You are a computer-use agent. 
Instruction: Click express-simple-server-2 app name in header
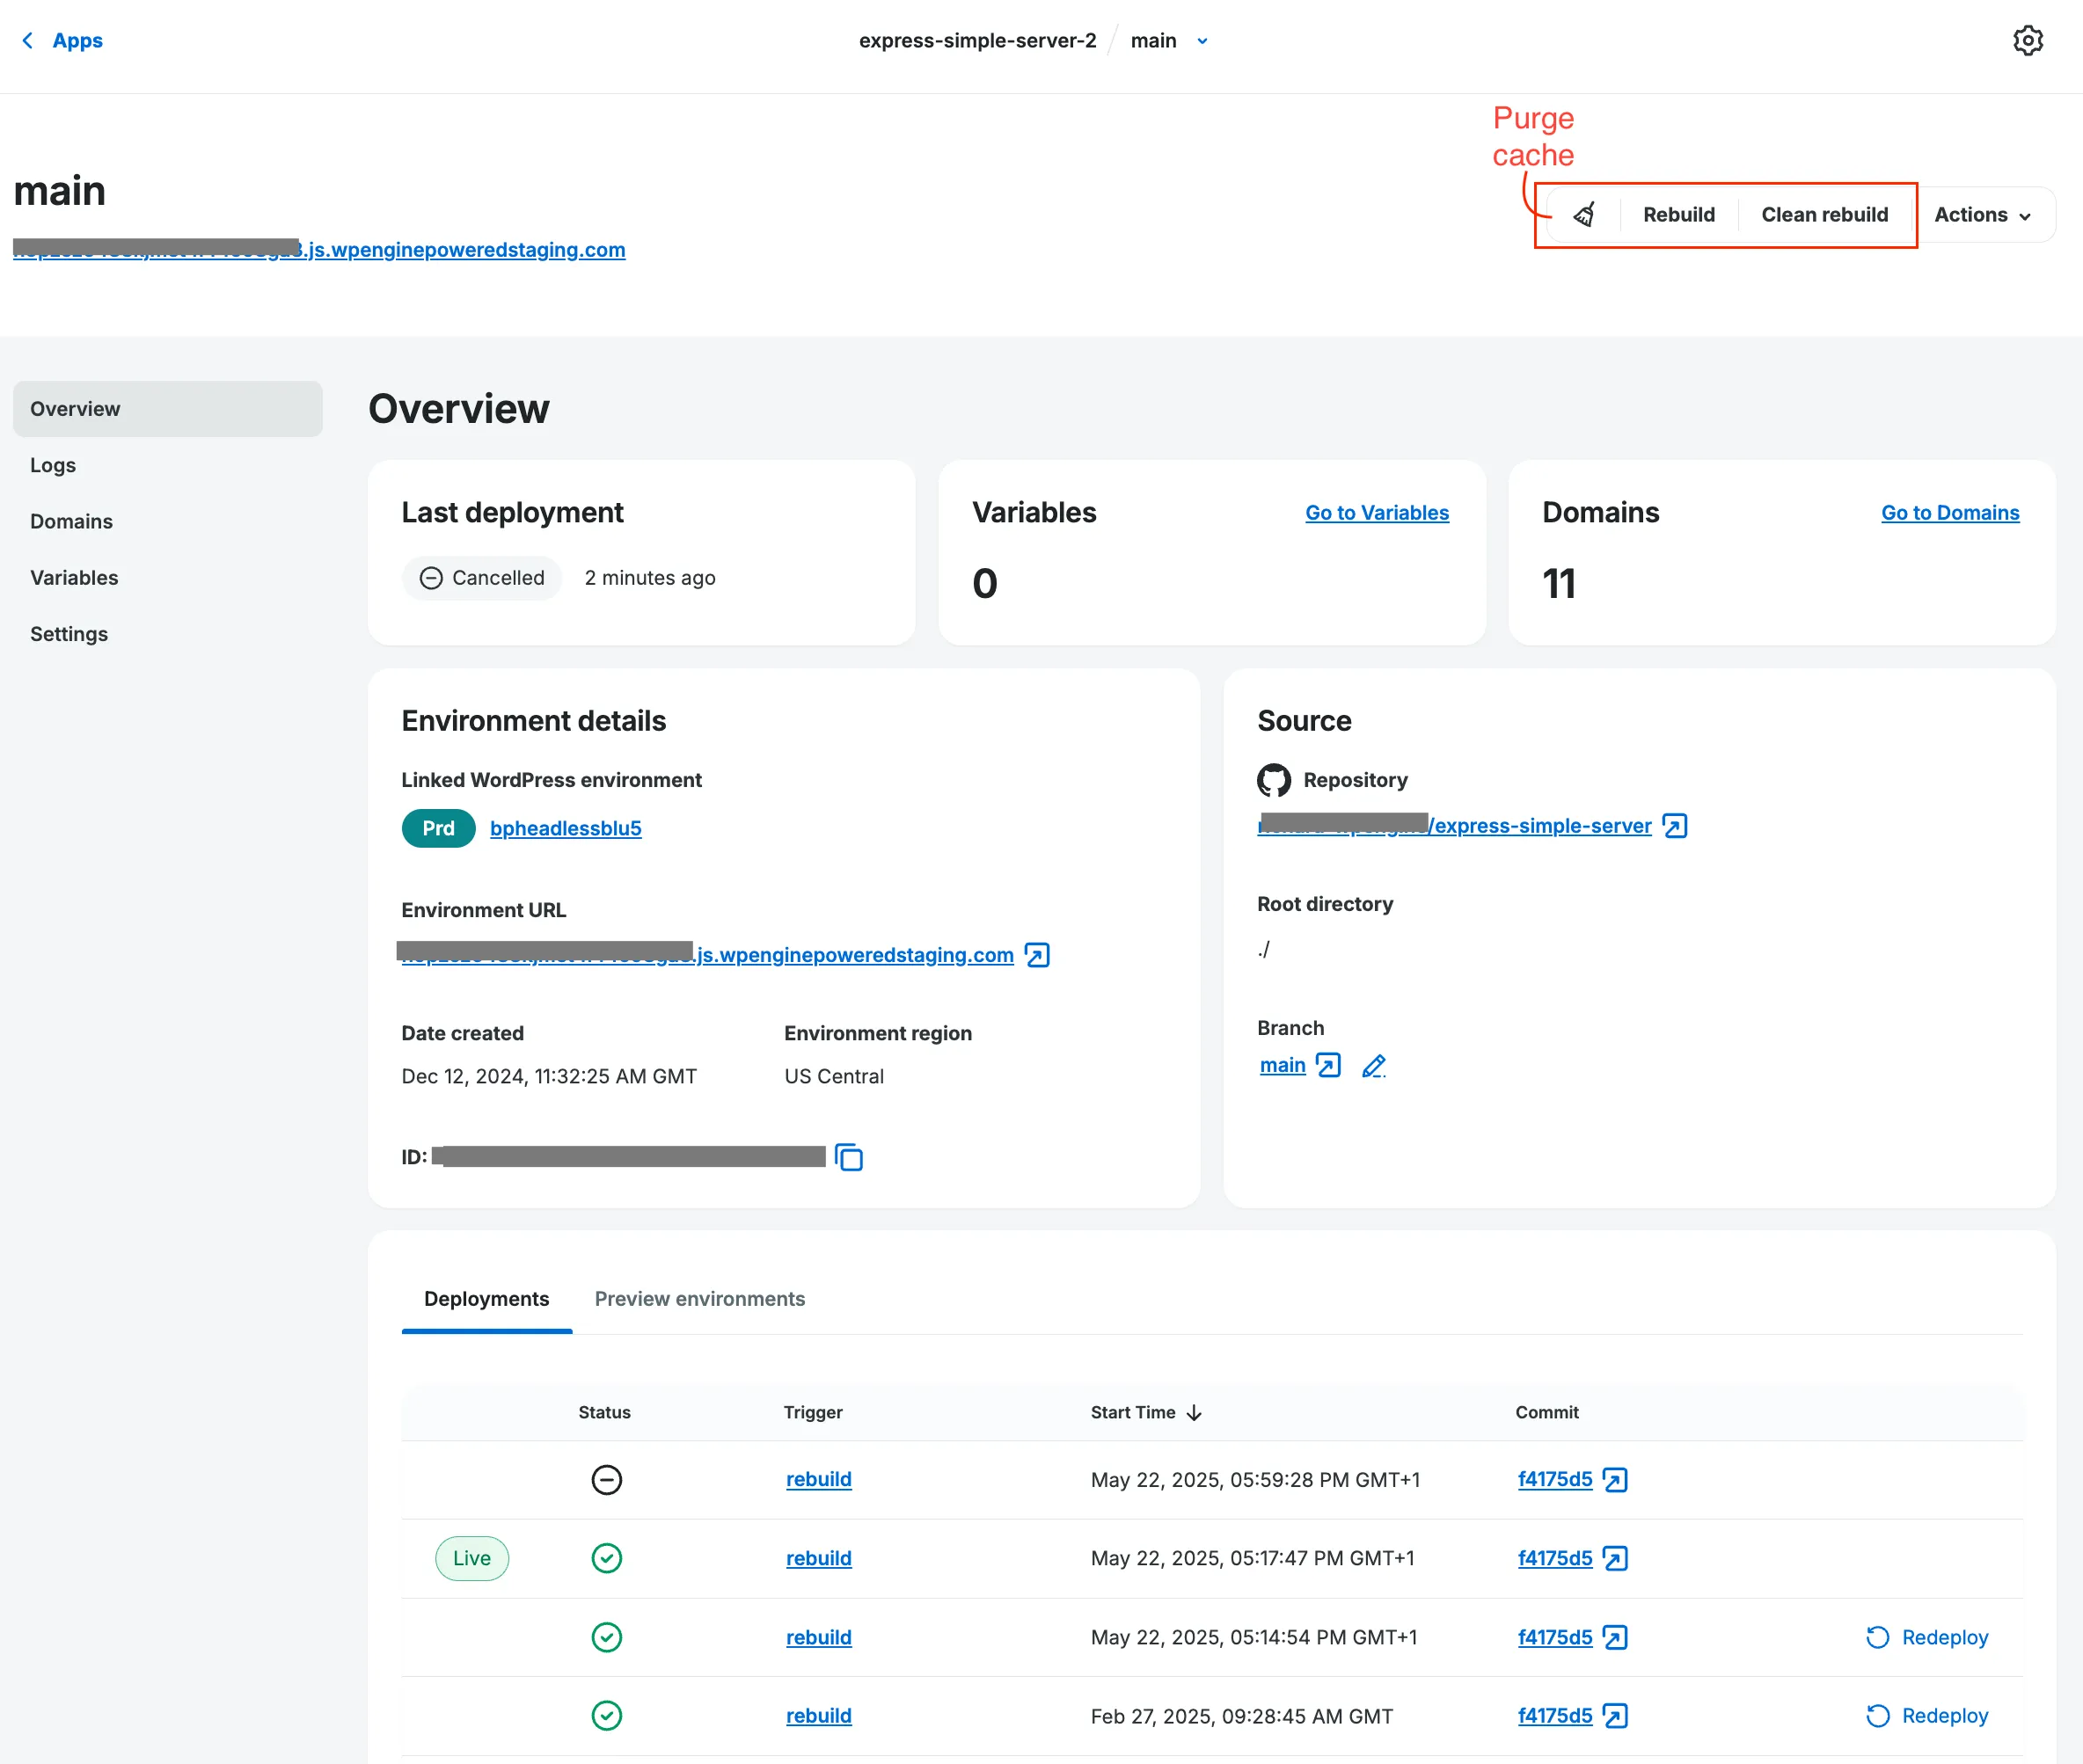977,41
